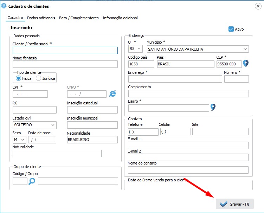Select the Física client type

19,78
